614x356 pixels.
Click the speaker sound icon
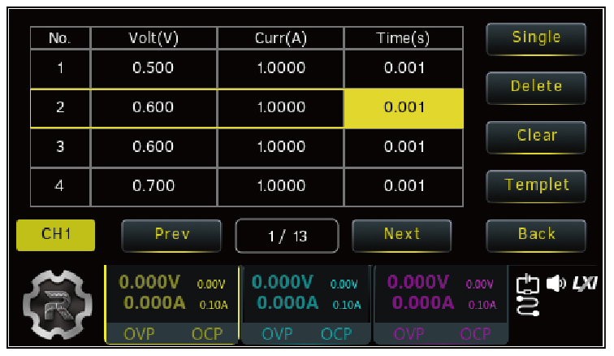pos(556,284)
